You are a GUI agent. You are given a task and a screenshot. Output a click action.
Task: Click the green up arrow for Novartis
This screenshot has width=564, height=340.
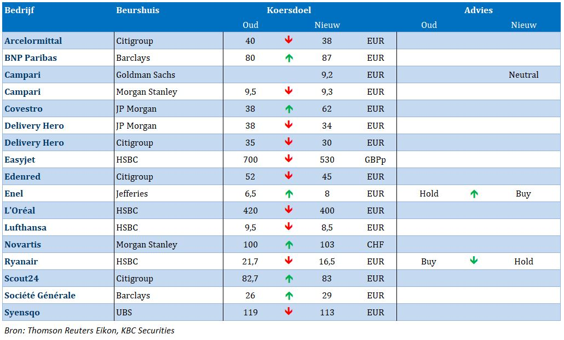pyautogui.click(x=289, y=244)
